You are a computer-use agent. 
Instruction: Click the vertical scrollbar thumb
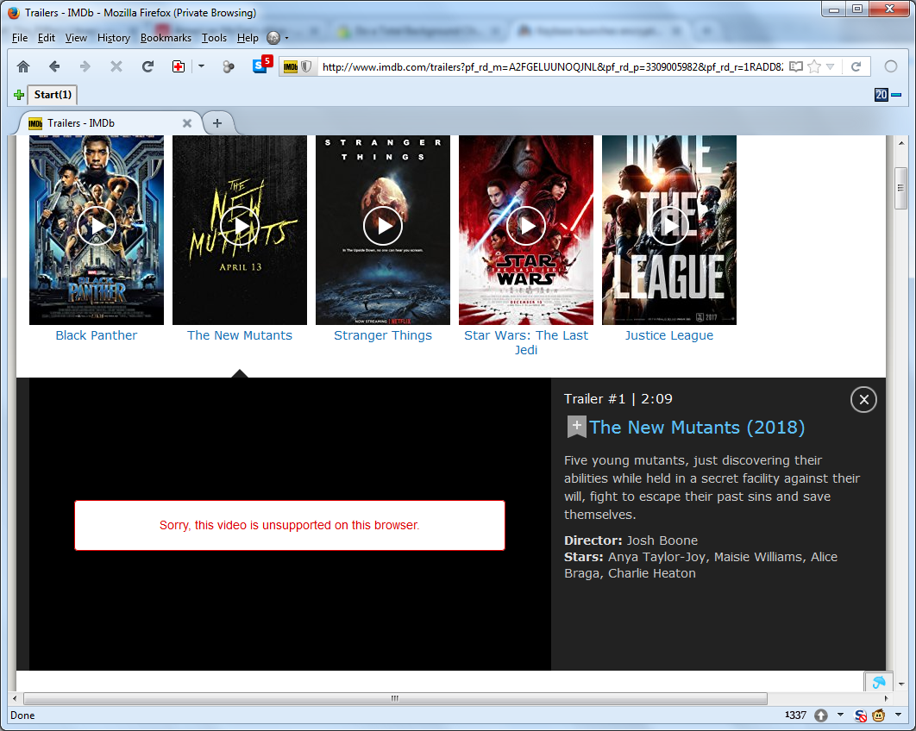900,188
